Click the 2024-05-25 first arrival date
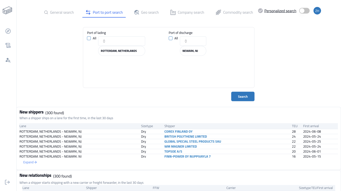 (312, 142)
